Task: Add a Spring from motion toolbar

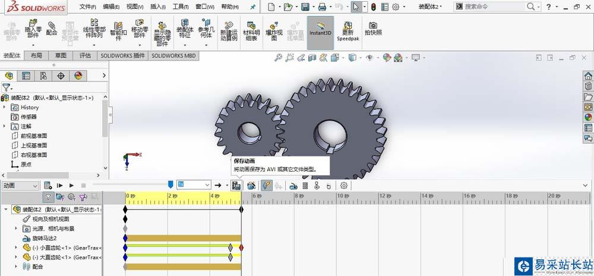Action: 305,185
